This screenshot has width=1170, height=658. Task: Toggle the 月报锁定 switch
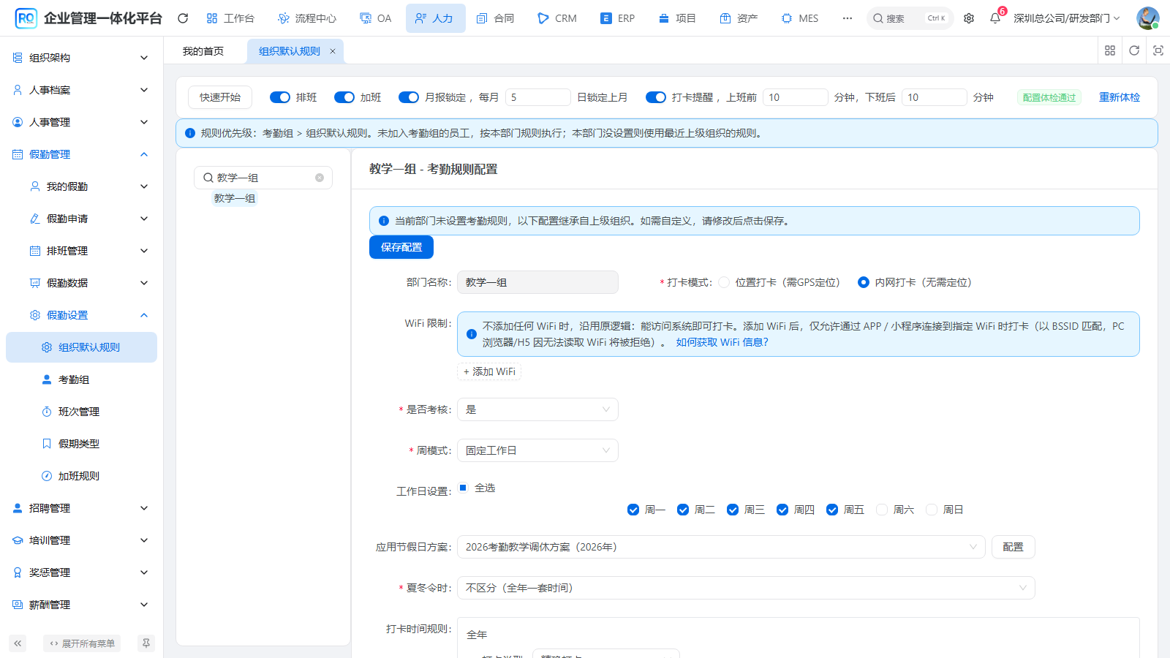click(409, 97)
